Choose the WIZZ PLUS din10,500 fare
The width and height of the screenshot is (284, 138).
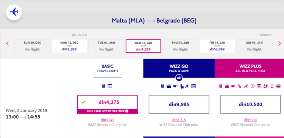250,104
